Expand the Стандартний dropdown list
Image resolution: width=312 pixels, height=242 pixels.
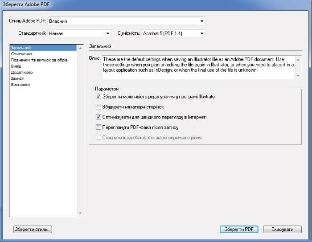pos(107,33)
